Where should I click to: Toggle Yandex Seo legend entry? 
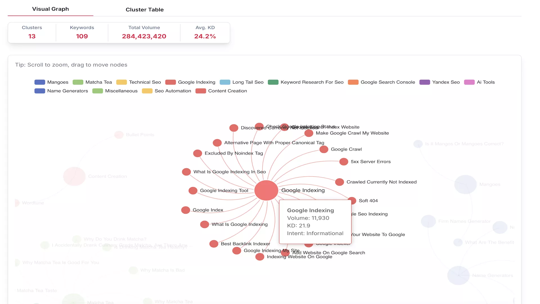[424, 82]
